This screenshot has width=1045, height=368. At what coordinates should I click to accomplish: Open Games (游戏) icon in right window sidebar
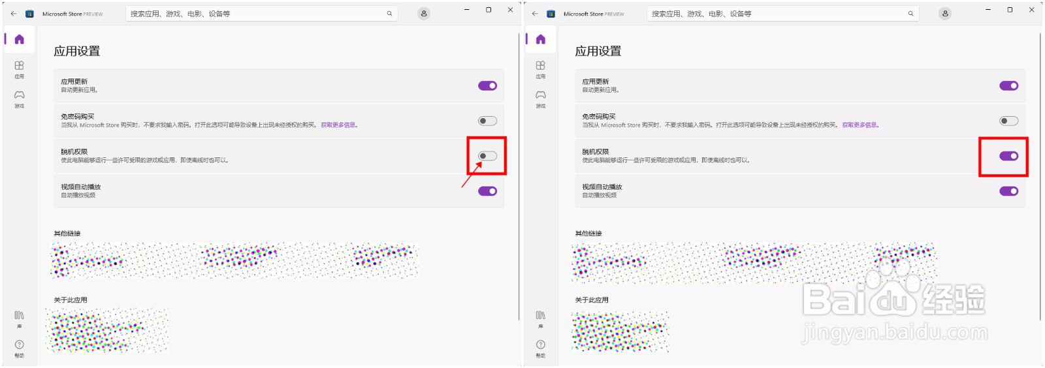[541, 99]
